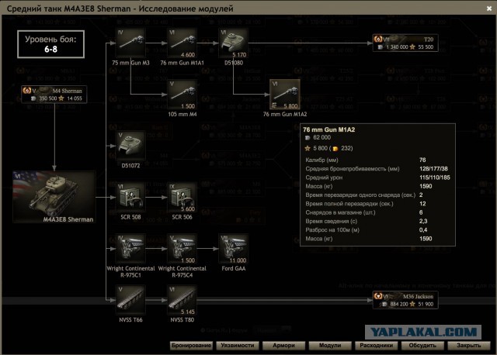497x355 pixels.
Task: Click the Армори button
Action: 283,346
